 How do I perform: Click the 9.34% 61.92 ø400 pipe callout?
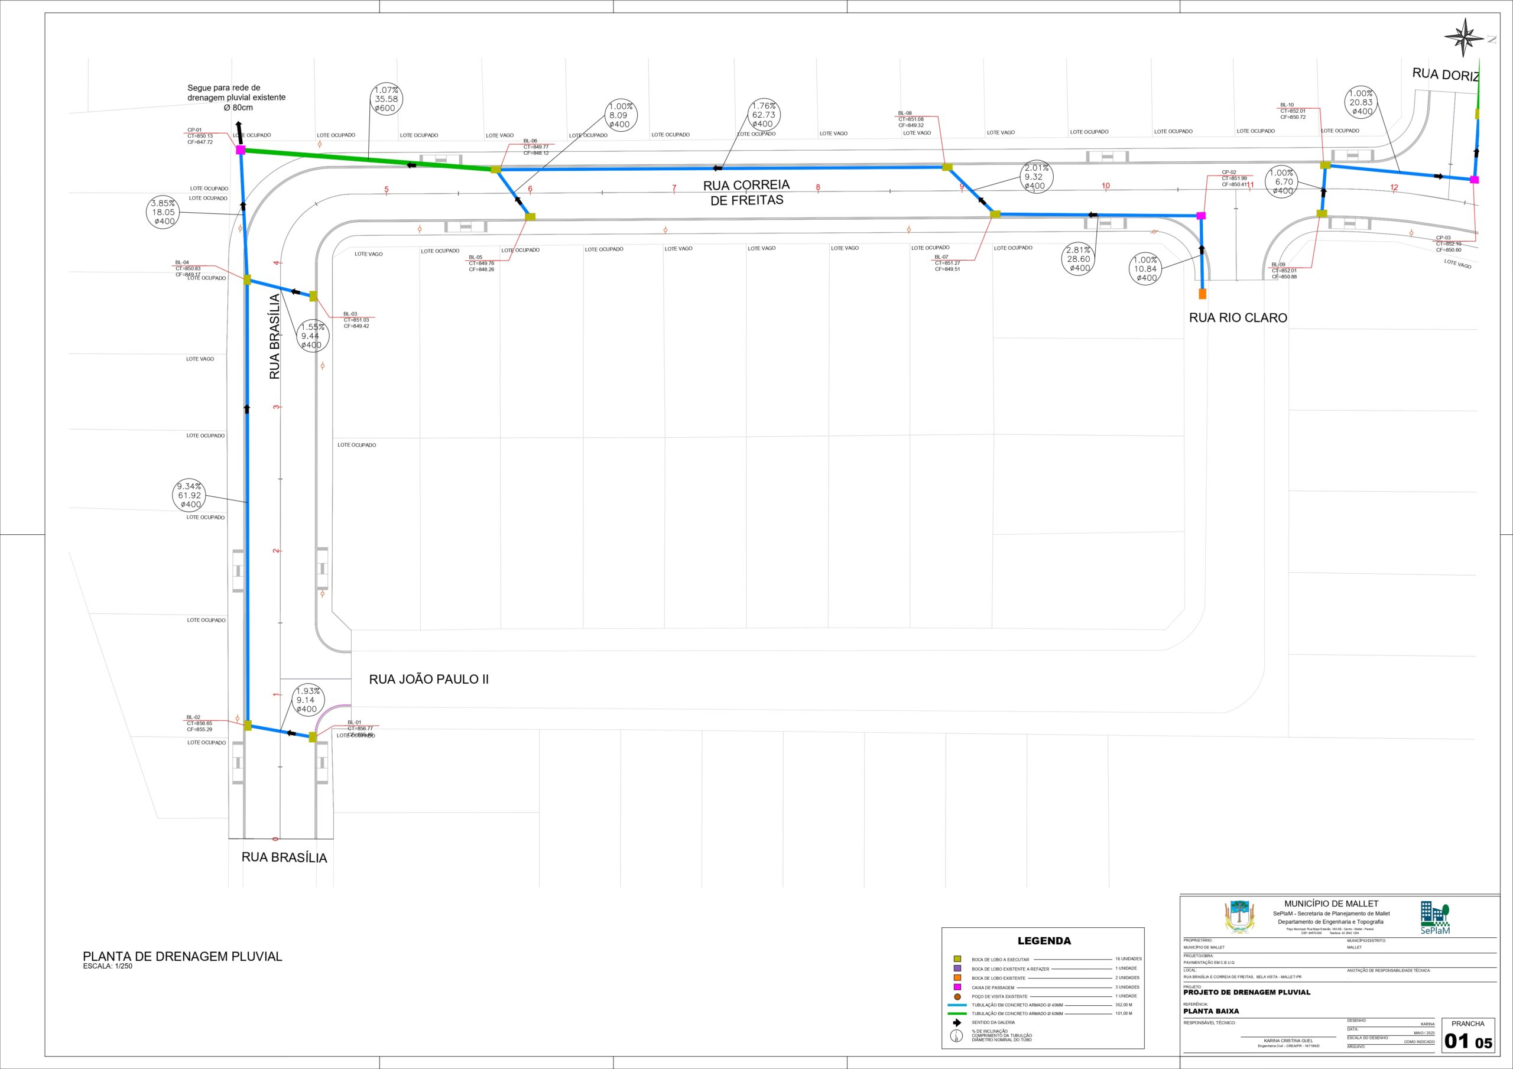190,496
